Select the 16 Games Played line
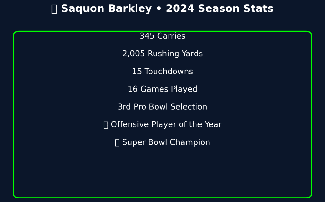Screen dimensions: 325x202 point(162,89)
